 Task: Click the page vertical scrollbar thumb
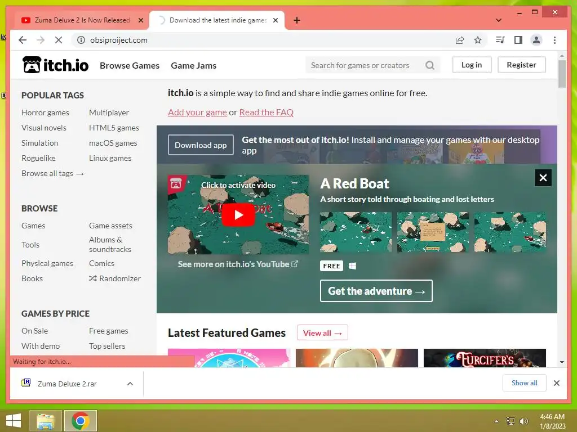[562, 74]
